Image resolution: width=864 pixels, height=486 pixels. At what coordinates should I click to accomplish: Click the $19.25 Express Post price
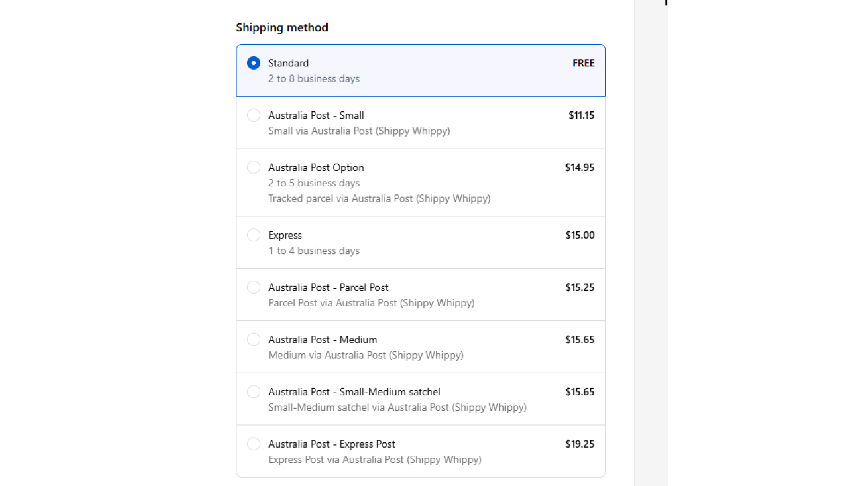(580, 444)
